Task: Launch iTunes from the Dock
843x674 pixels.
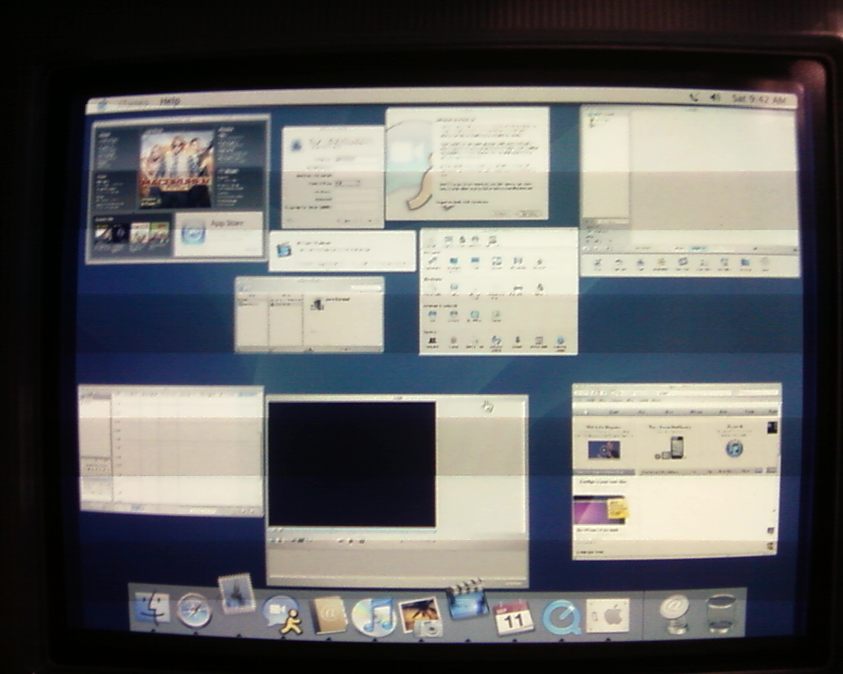Action: [x=373, y=616]
